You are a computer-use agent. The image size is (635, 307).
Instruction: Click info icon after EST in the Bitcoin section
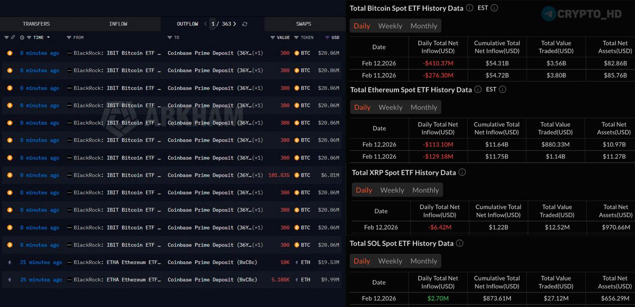[494, 8]
